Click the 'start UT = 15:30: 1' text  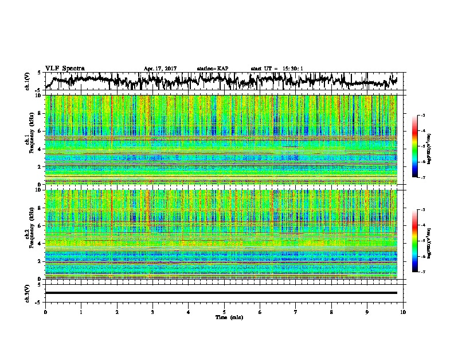pos(277,69)
